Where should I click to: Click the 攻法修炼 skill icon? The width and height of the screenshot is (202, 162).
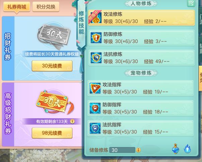click(96, 18)
